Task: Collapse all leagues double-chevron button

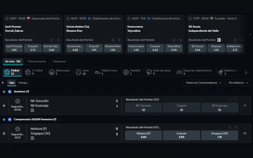Action: click(3, 83)
